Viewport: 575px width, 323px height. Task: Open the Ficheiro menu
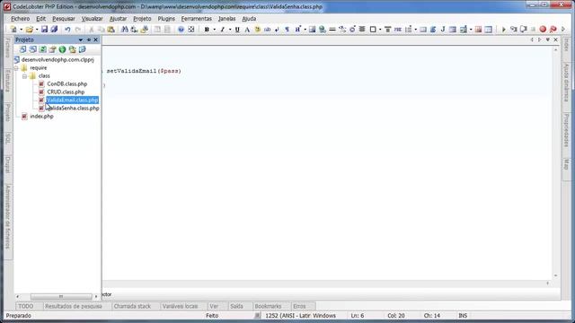(20, 18)
